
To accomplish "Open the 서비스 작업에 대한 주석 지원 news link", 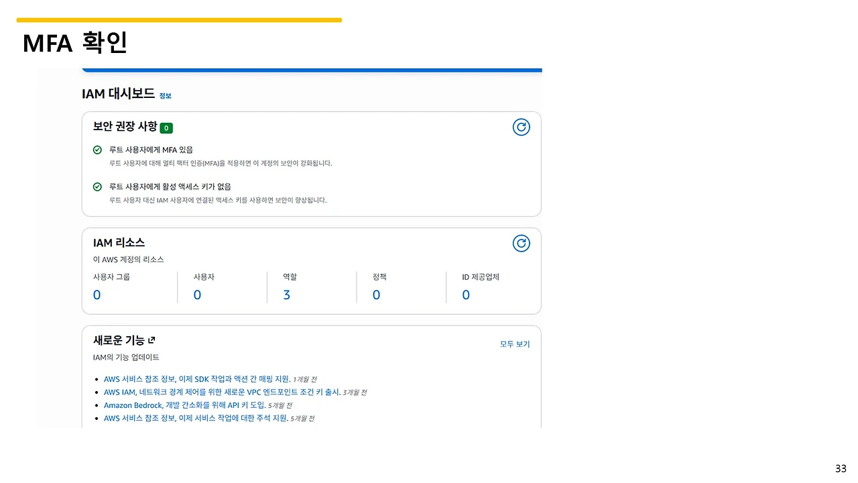I will click(x=196, y=418).
